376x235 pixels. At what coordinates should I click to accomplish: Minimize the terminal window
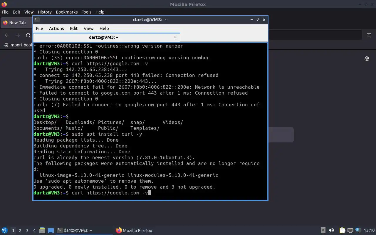pos(252,20)
